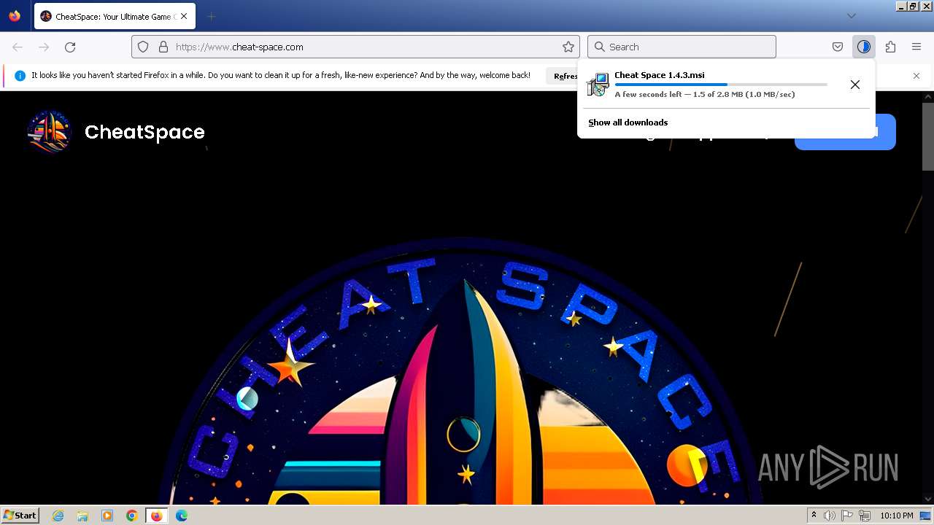Open a new tab with plus button
934x525 pixels.
pos(211,16)
